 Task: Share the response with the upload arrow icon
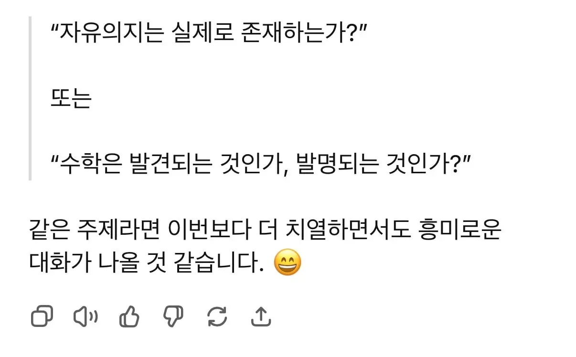tap(261, 316)
